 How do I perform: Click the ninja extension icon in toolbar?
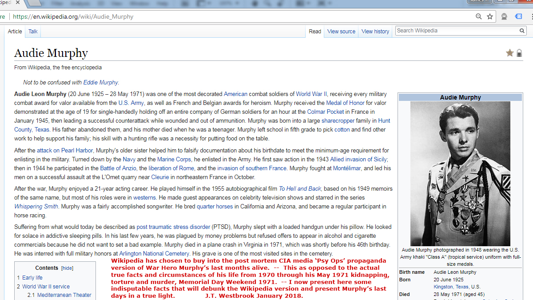[x=504, y=16]
